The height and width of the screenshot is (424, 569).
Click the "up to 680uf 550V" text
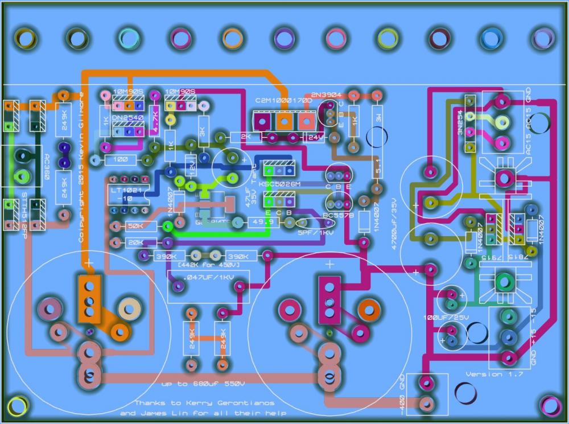pos(203,384)
